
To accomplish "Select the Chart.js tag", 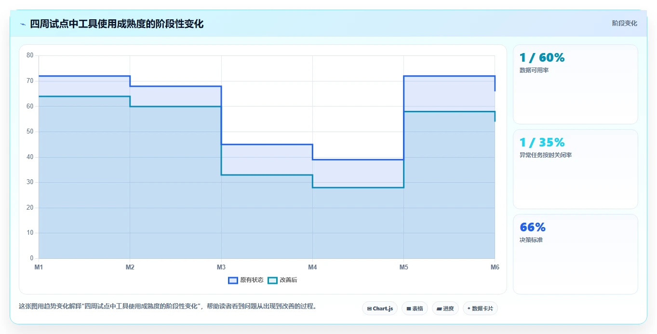I will 380,308.
